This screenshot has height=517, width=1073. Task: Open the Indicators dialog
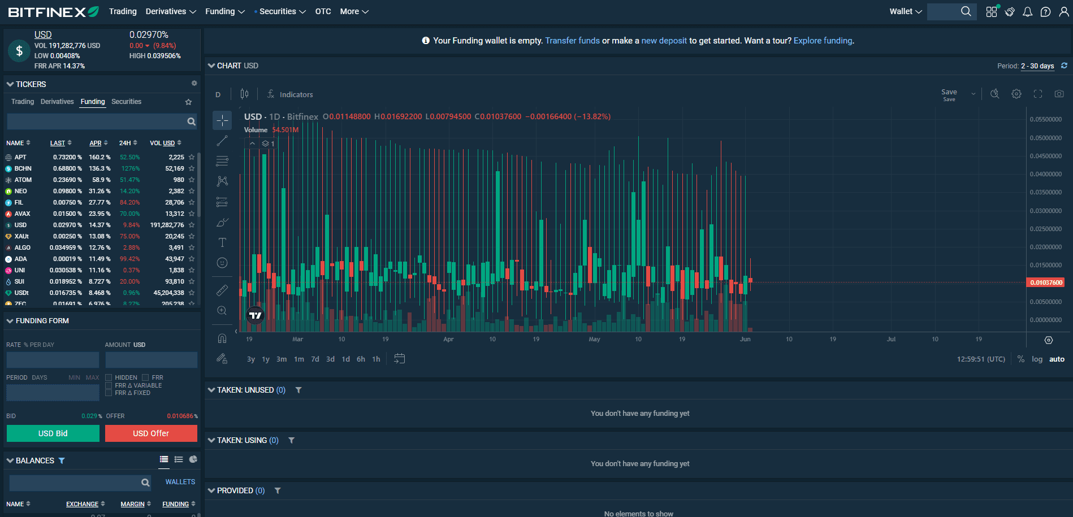point(290,94)
